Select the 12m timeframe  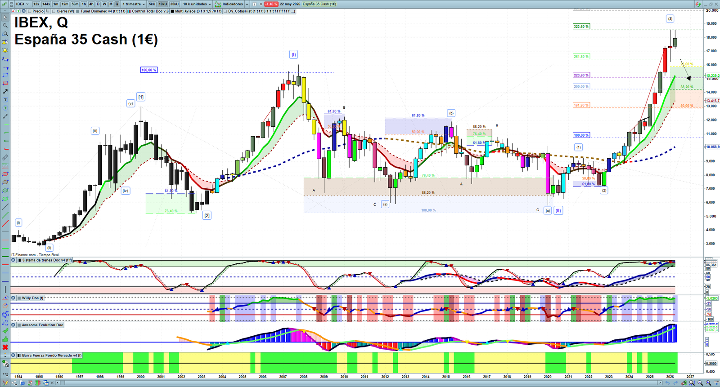pyautogui.click(x=65, y=4)
